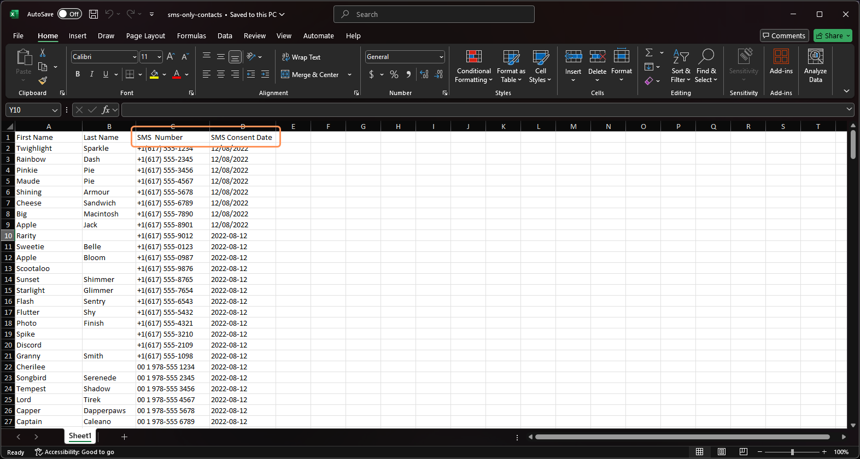This screenshot has width=860, height=459.
Task: Click the AutoSum sigma icon
Action: click(649, 52)
